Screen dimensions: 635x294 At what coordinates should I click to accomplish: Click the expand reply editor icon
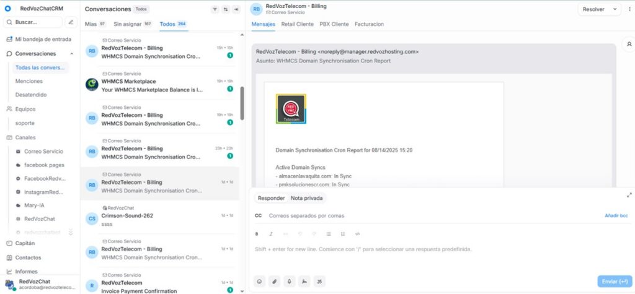629,195
